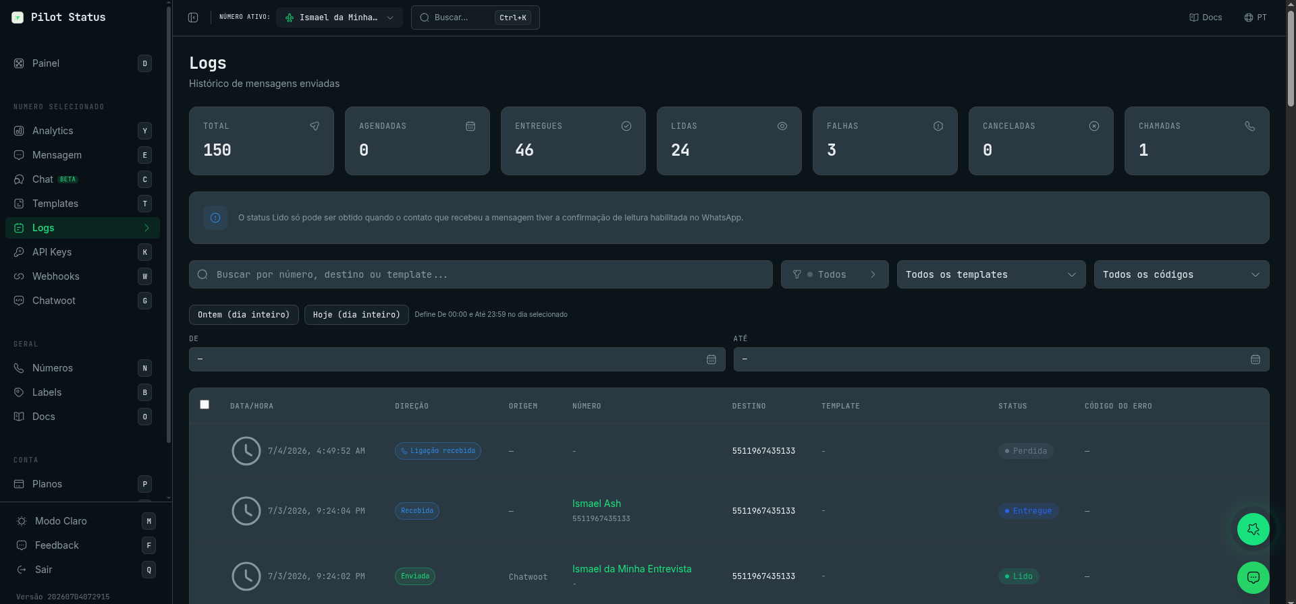Open the Chat BETA section
This screenshot has height=604, width=1296.
[82, 179]
